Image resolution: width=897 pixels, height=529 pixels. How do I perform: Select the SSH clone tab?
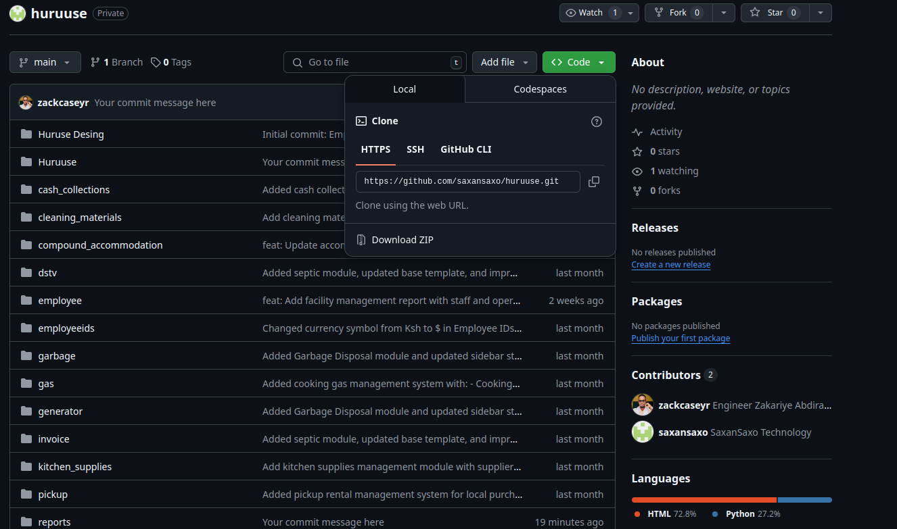click(415, 149)
